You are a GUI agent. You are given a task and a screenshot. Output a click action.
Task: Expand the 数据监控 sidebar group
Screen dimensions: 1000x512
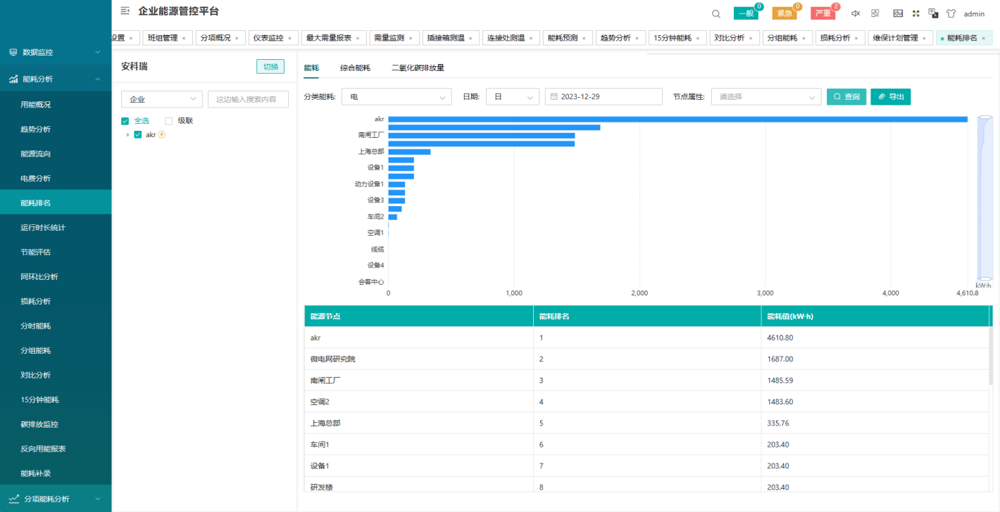(x=56, y=52)
